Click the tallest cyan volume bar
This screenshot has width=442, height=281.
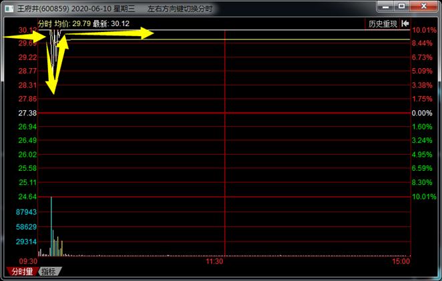tap(51, 227)
